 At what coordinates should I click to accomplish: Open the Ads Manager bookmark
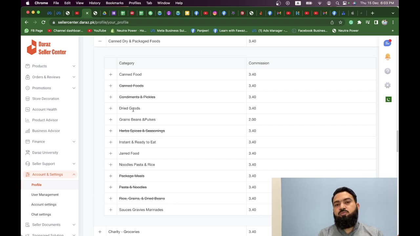click(x=270, y=30)
